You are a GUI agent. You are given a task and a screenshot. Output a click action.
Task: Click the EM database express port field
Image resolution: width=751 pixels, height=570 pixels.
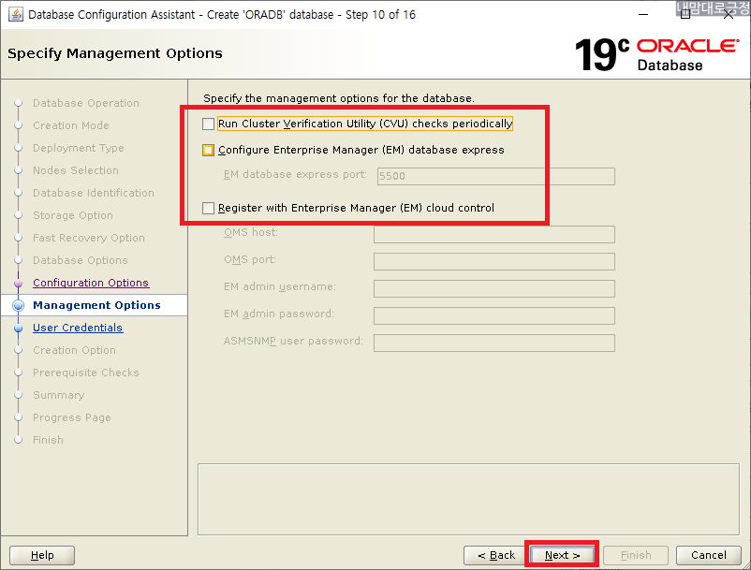click(495, 176)
